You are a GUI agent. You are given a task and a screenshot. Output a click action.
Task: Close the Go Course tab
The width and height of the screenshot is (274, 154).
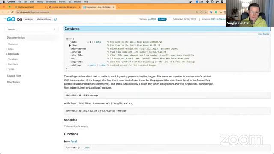point(45,7)
